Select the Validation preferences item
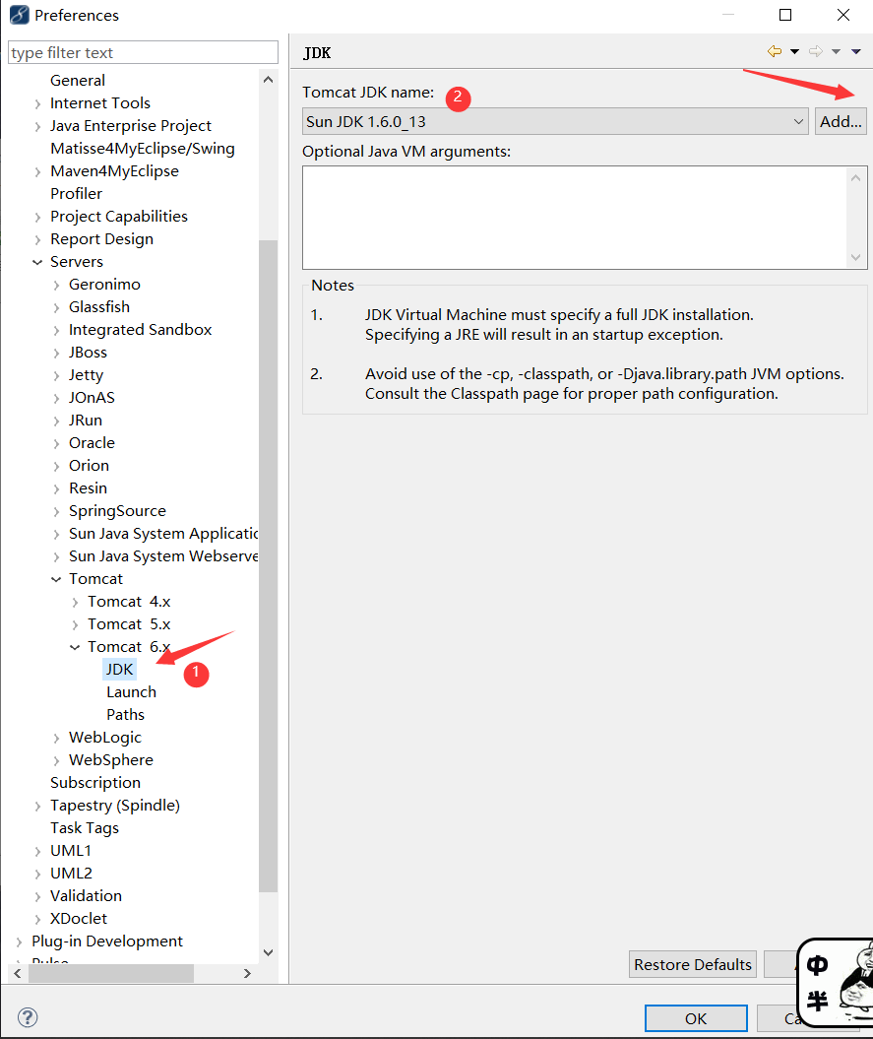 click(86, 896)
